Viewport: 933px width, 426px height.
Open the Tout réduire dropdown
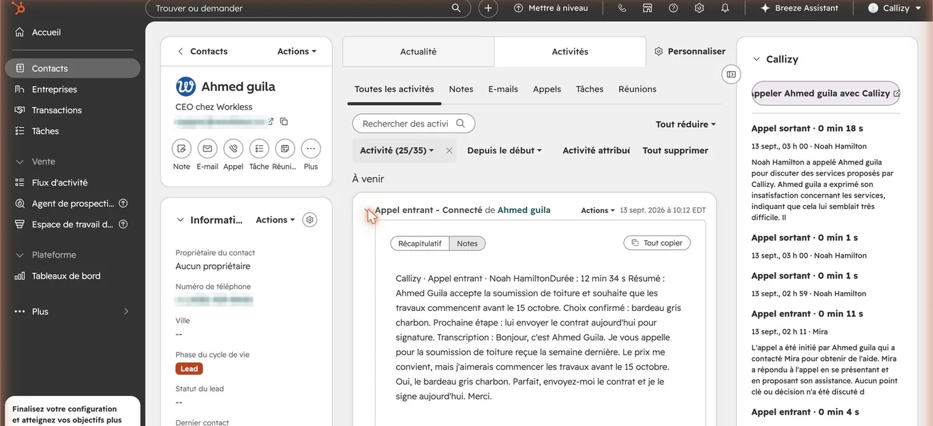(x=686, y=124)
